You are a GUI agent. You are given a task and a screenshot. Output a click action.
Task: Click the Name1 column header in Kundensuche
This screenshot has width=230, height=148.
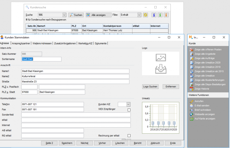(54, 26)
